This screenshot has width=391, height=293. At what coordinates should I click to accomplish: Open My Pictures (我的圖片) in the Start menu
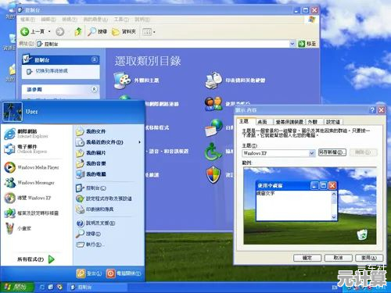pos(91,153)
